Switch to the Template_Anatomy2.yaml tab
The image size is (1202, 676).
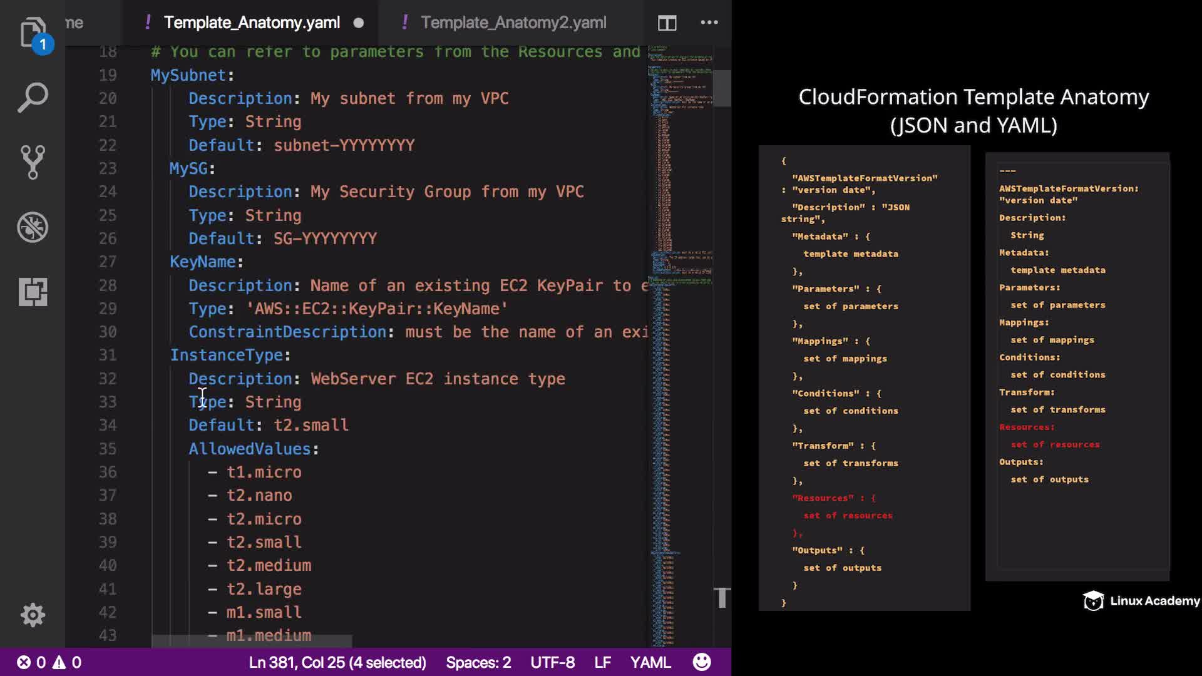[513, 23]
